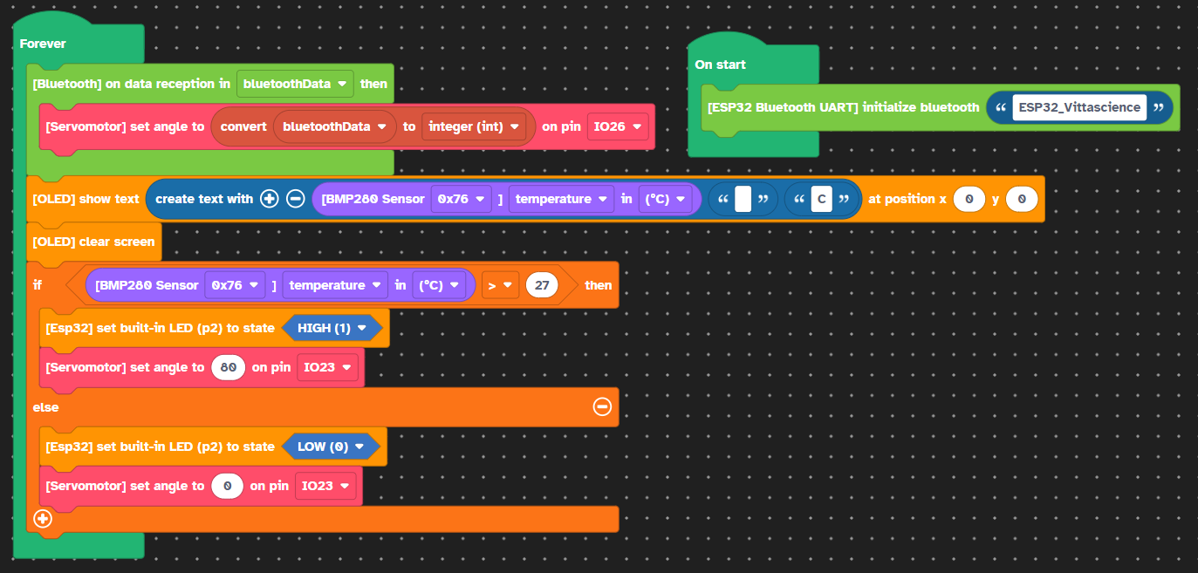Viewport: 1198px width, 573px height.
Task: Toggle the HIGH (1) LED state dropdown
Action: tap(332, 328)
